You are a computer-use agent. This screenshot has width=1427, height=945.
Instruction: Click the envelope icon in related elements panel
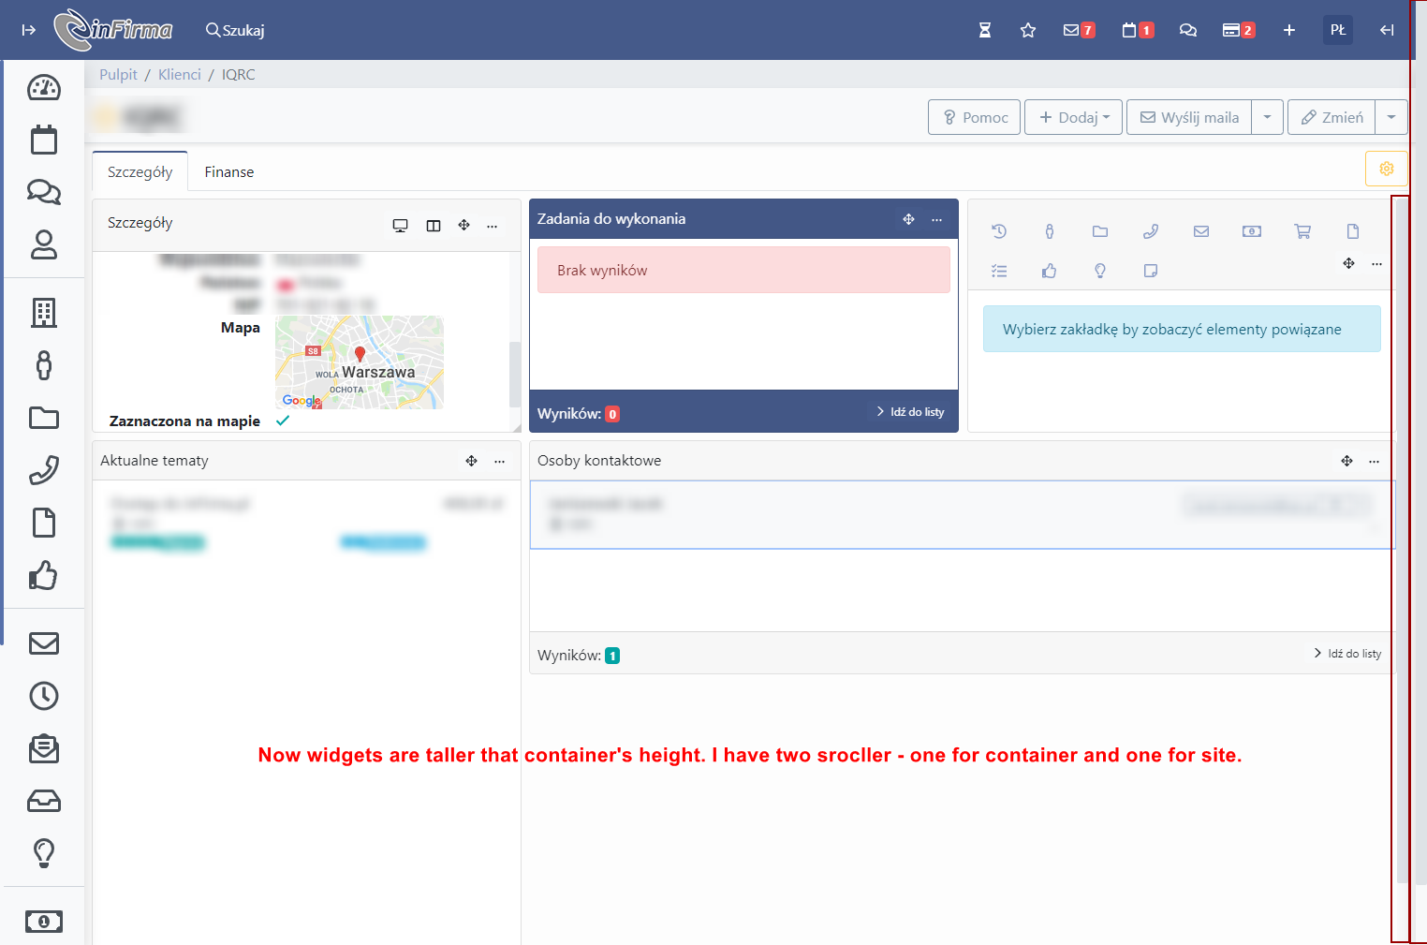1201,231
